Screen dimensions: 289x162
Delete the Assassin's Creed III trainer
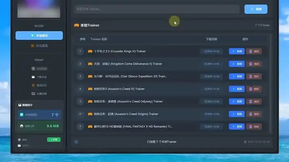254,89
